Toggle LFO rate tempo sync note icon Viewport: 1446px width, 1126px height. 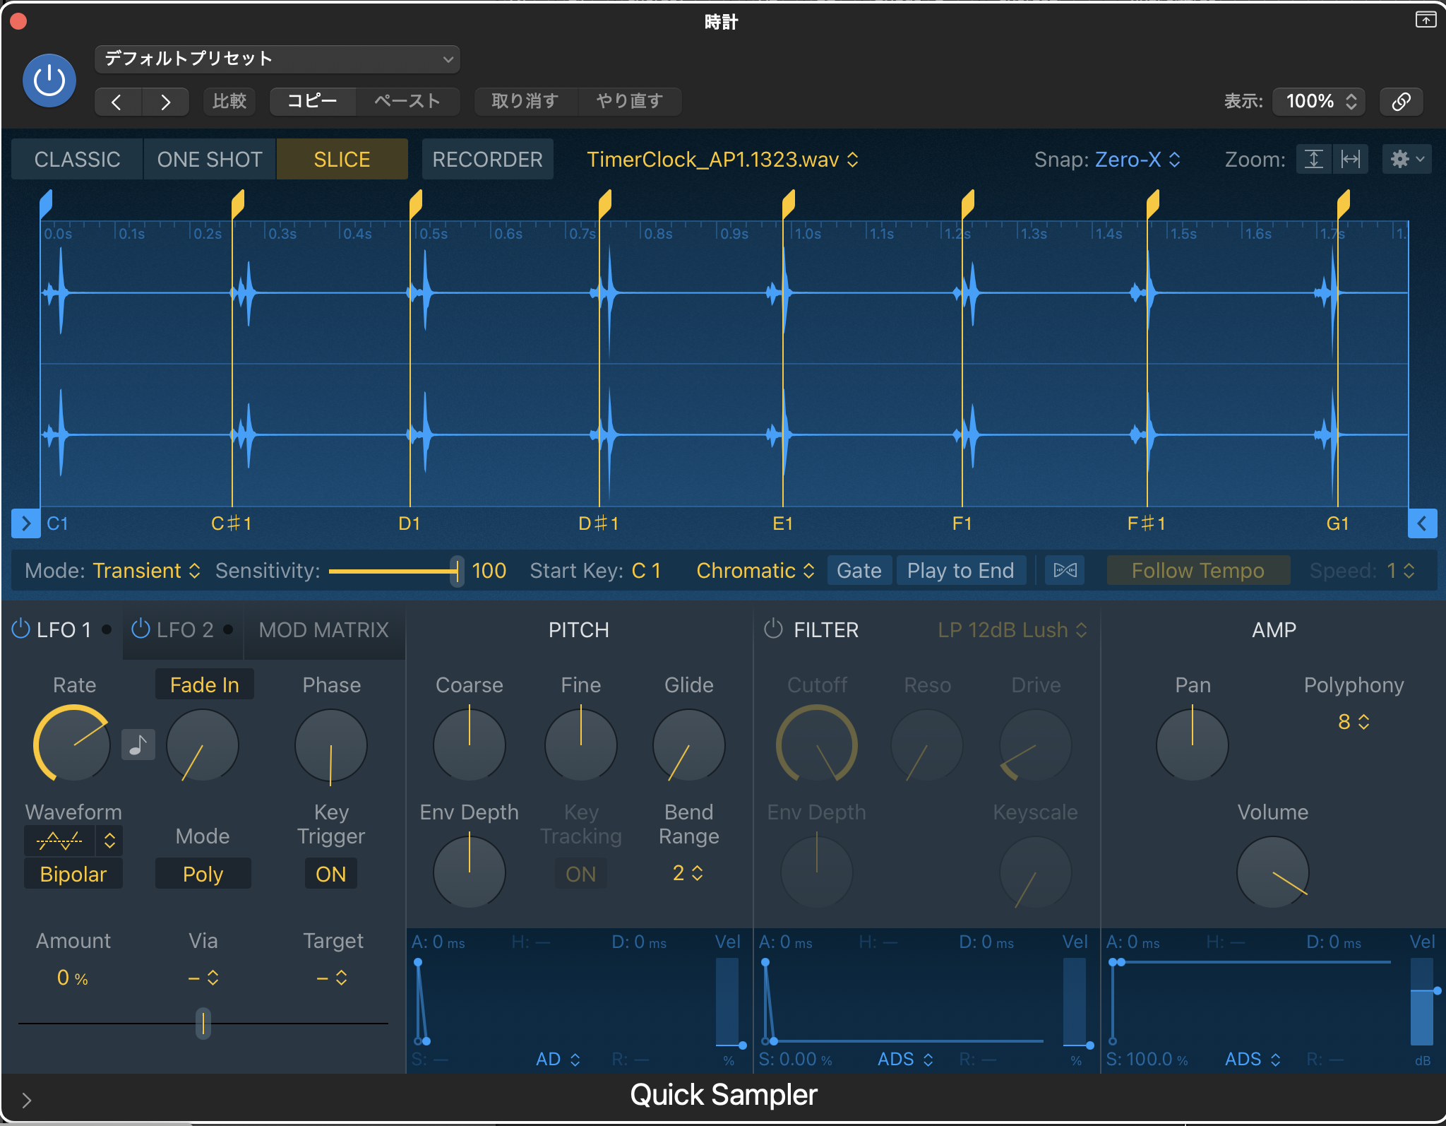point(138,745)
